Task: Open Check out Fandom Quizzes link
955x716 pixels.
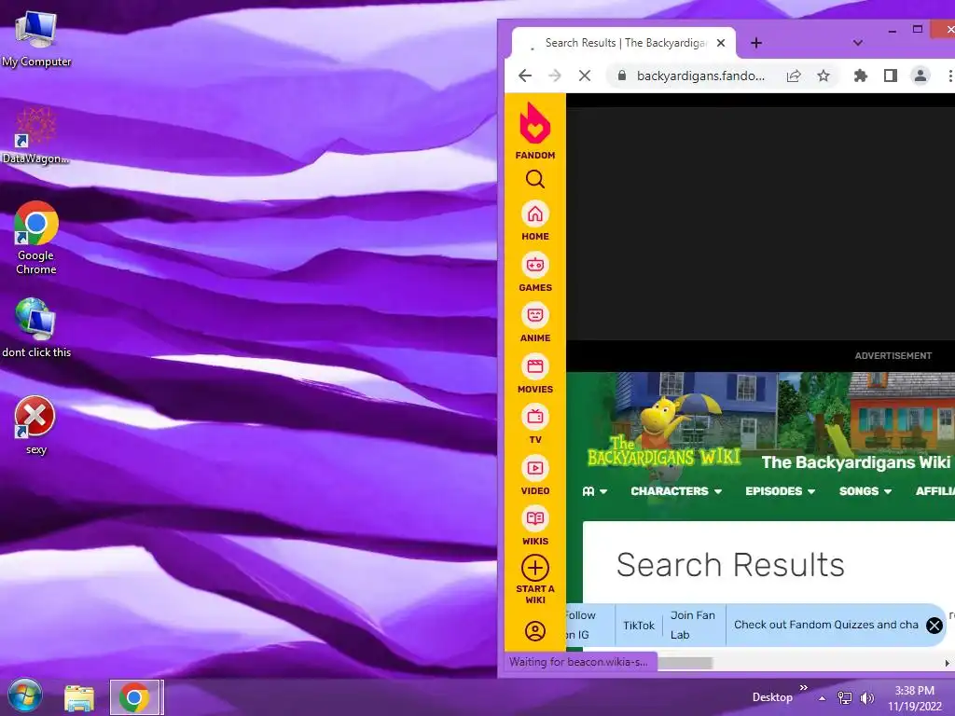Action: (x=826, y=625)
